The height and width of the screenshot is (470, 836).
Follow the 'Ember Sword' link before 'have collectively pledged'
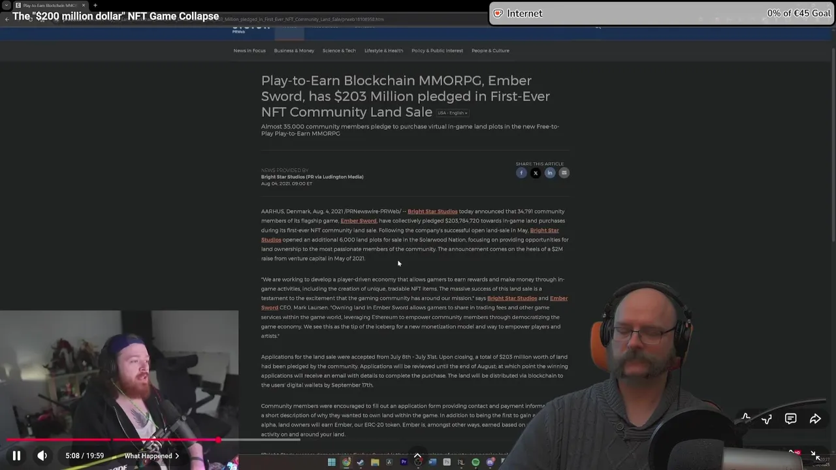tap(358, 221)
